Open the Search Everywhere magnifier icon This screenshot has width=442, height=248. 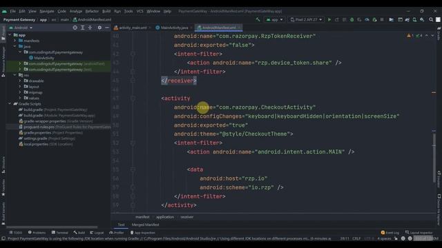(x=431, y=20)
